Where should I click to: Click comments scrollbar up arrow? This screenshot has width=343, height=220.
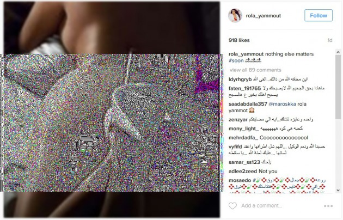tap(338, 52)
